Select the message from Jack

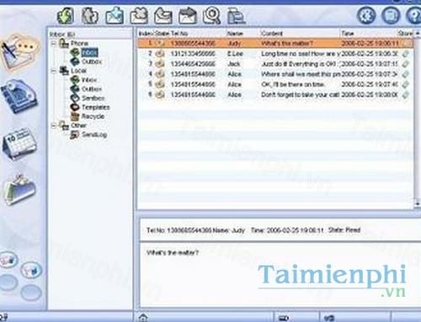click(x=275, y=64)
